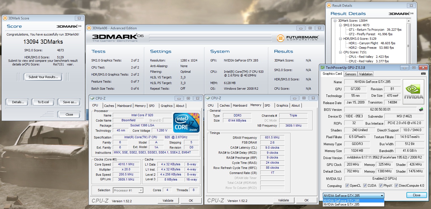Click the Submit Your Results... button
The height and width of the screenshot is (209, 431).
point(43,77)
